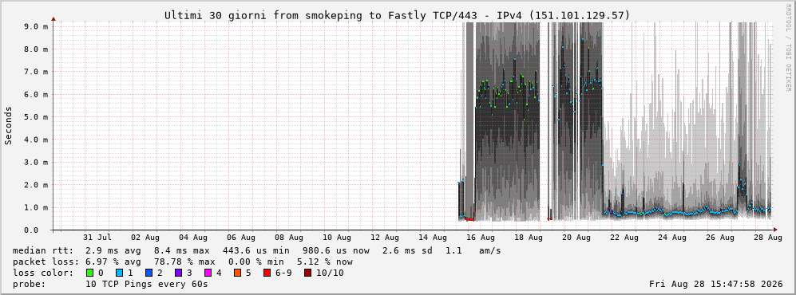
Task: Click the green loss color 0 swatch
Action: [90, 273]
